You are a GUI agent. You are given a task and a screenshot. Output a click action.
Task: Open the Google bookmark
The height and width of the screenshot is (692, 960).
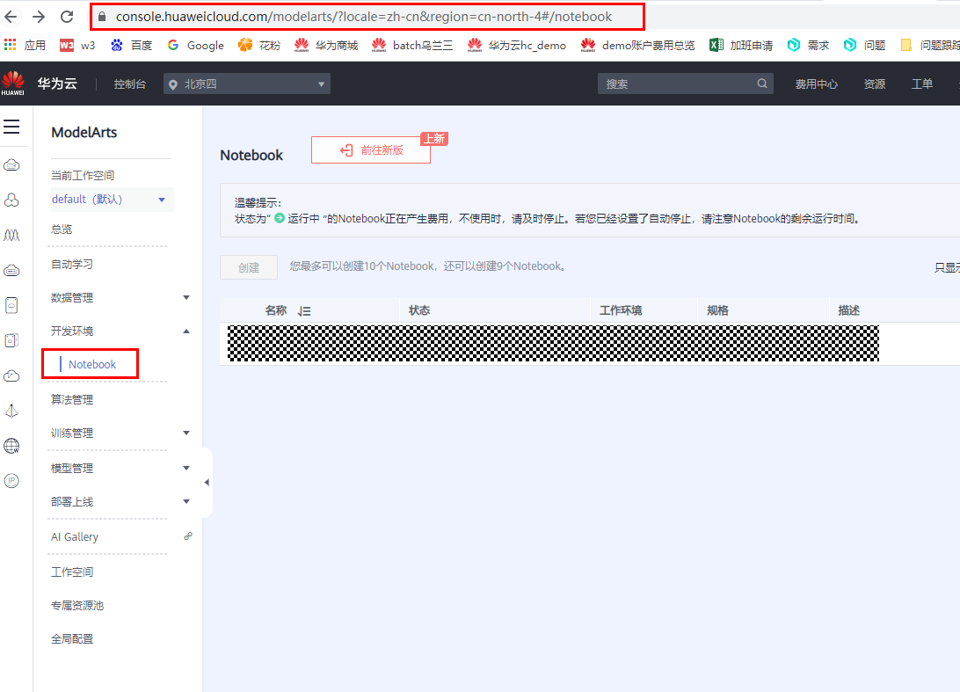tap(196, 46)
